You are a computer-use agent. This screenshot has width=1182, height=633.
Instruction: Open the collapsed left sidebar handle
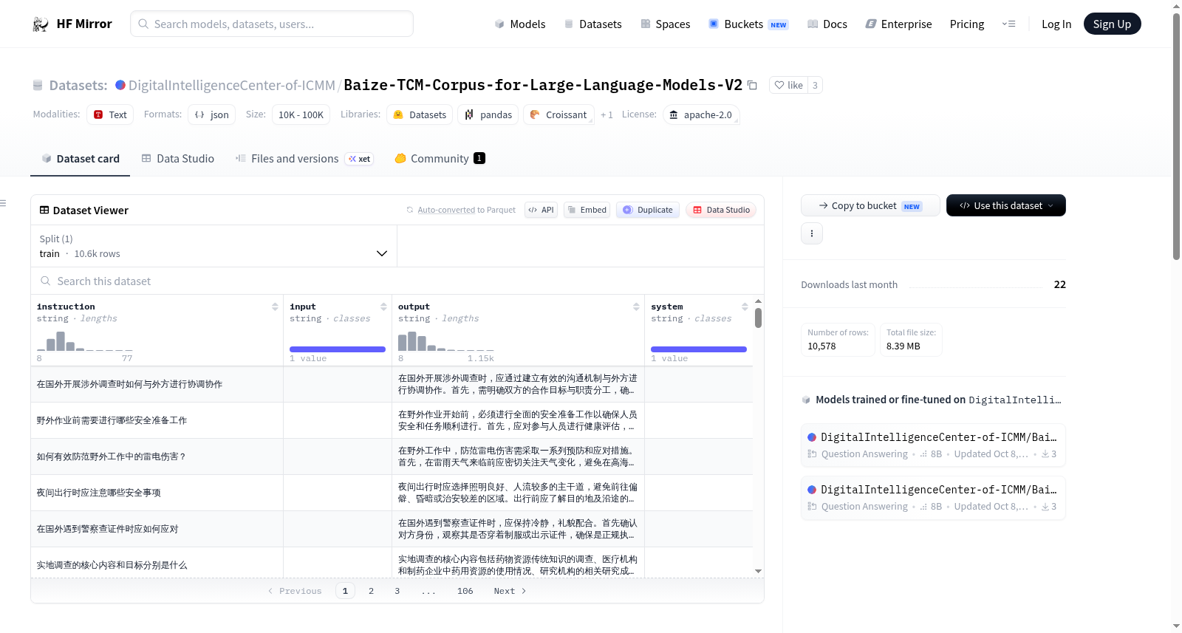pyautogui.click(x=4, y=203)
